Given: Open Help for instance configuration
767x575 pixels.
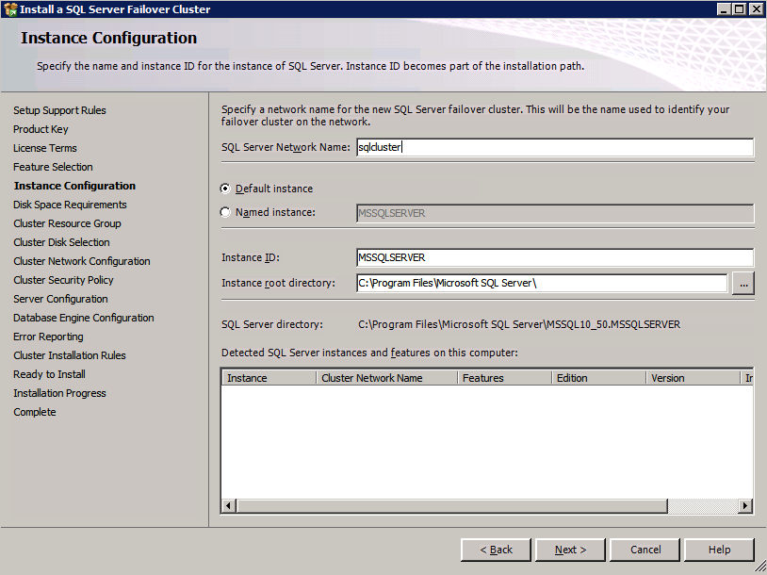Looking at the screenshot, I should point(719,550).
